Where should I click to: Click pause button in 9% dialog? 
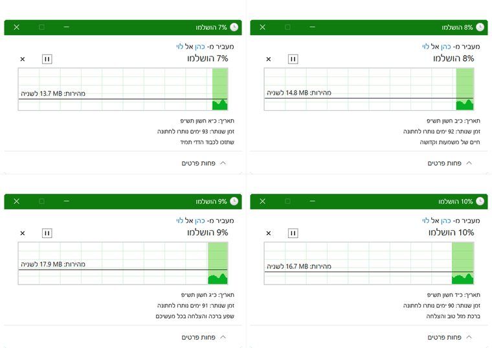point(47,233)
